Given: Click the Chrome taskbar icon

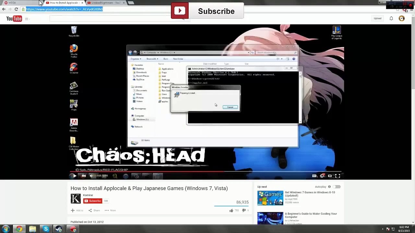Looking at the screenshot, I should pyautogui.click(x=19, y=229).
